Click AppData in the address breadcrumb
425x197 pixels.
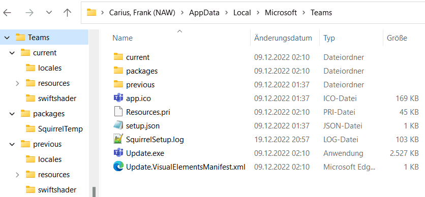point(204,13)
